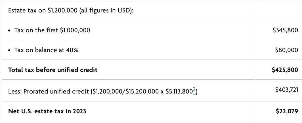Click the $22,079 net estate tax value
Screen dimensions: 302x123
(x=287, y=111)
